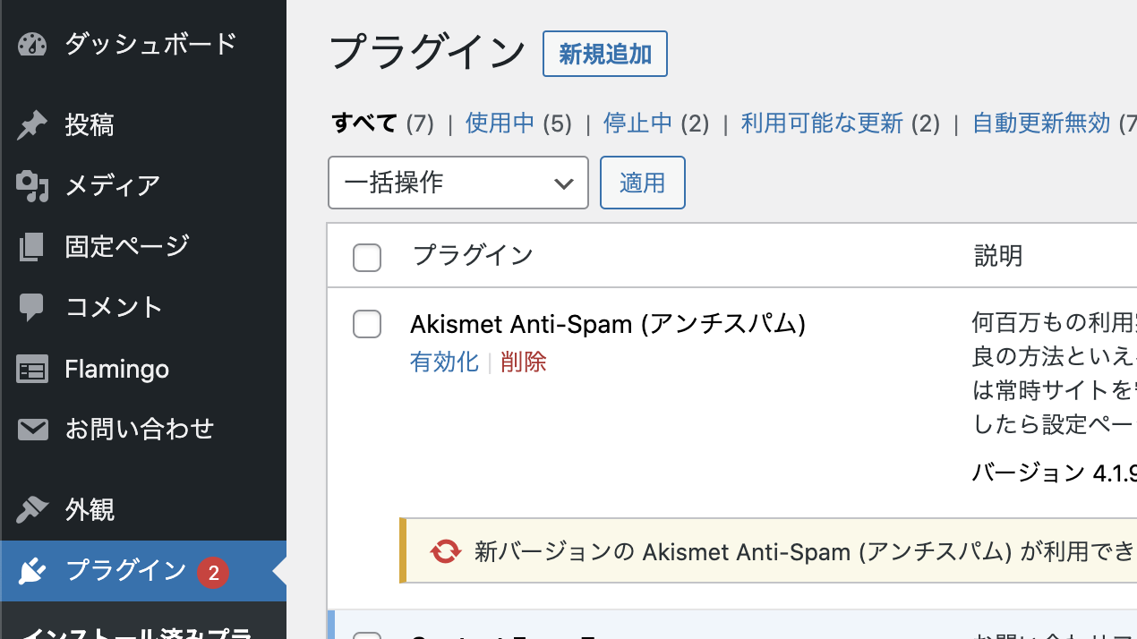Filter plugins by 停止中 tab
Screen dimensions: 1137x639
point(638,124)
